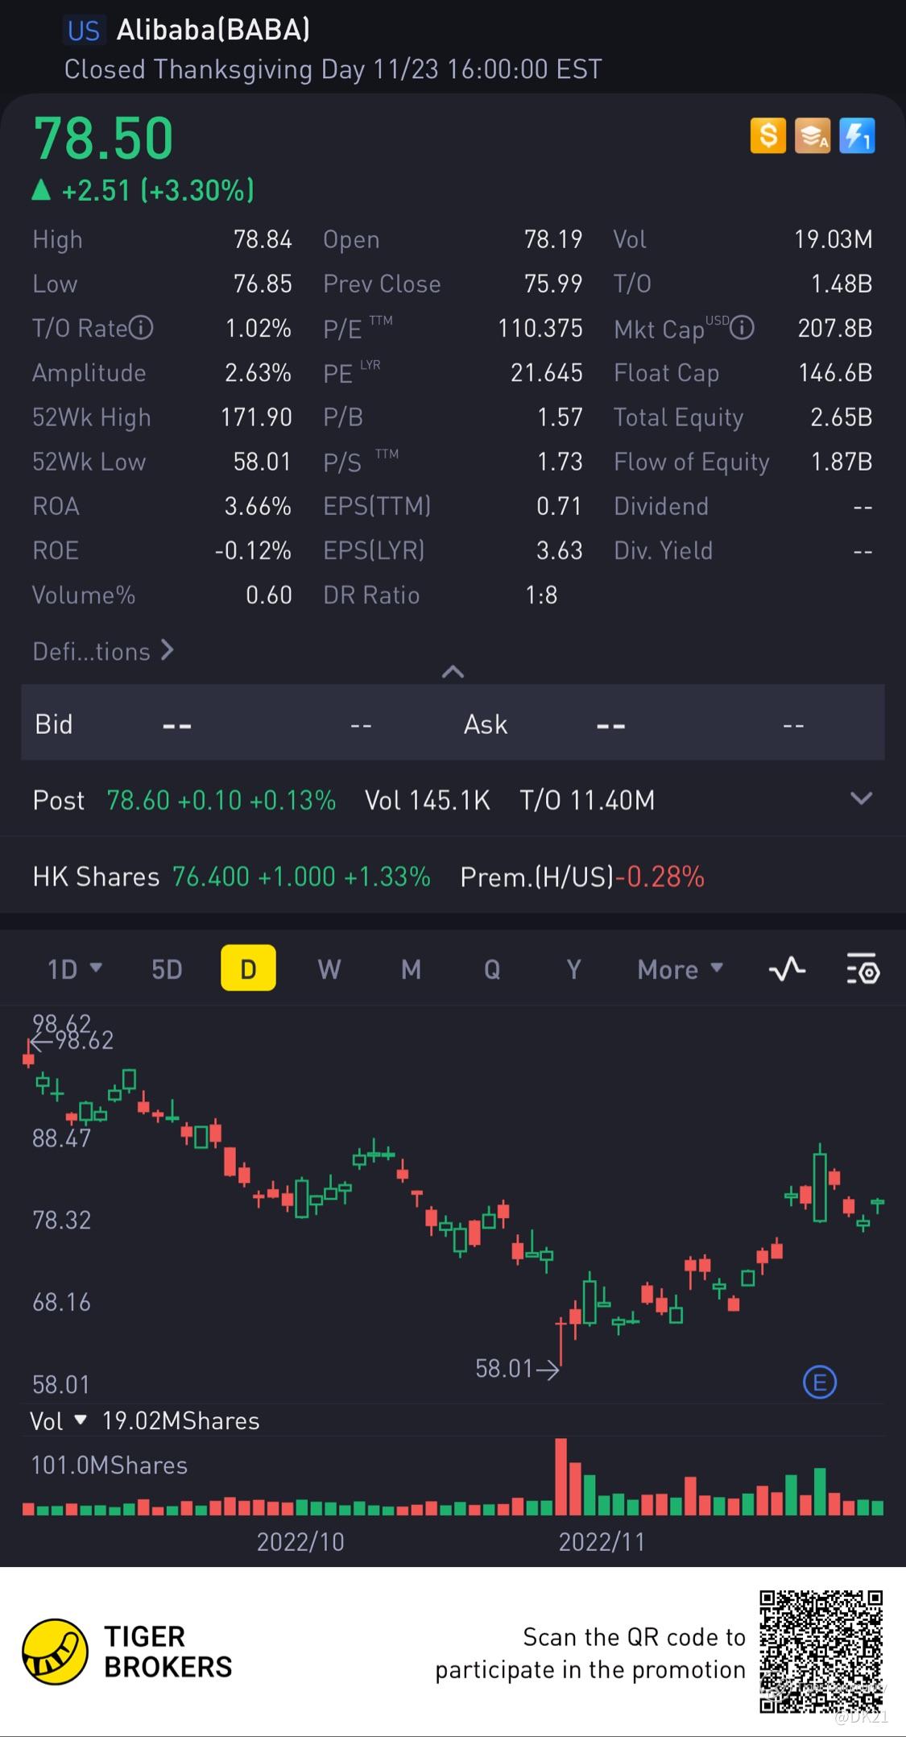Tap the Amplitude value 2.63%

click(258, 373)
